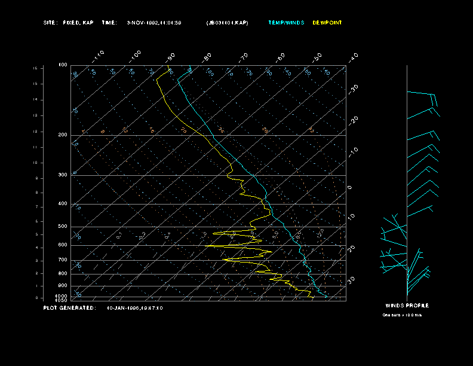
Task: Click the '-80' isotherm label on top axis
Action: [x=207, y=57]
